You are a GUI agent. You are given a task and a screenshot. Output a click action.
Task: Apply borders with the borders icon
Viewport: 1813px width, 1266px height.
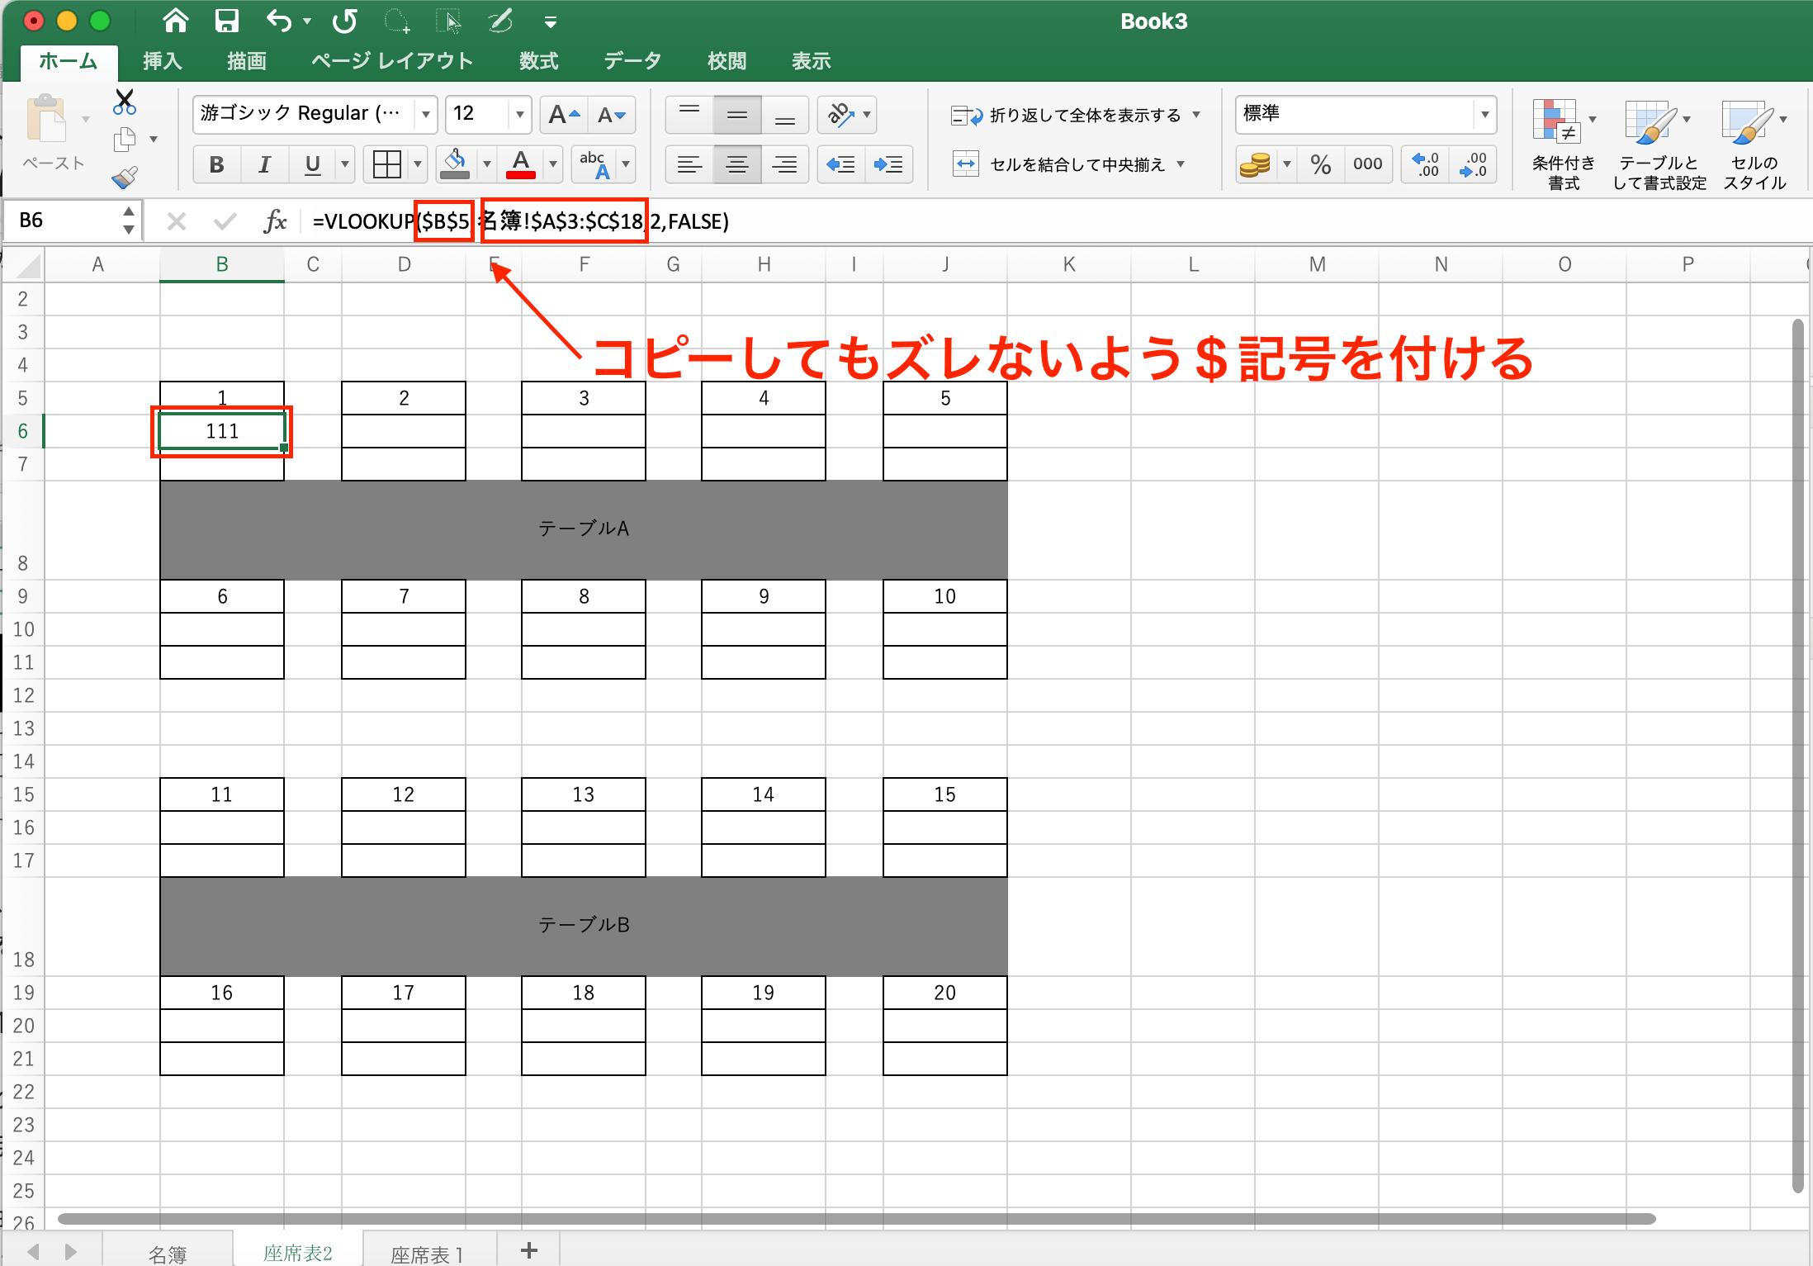click(387, 164)
